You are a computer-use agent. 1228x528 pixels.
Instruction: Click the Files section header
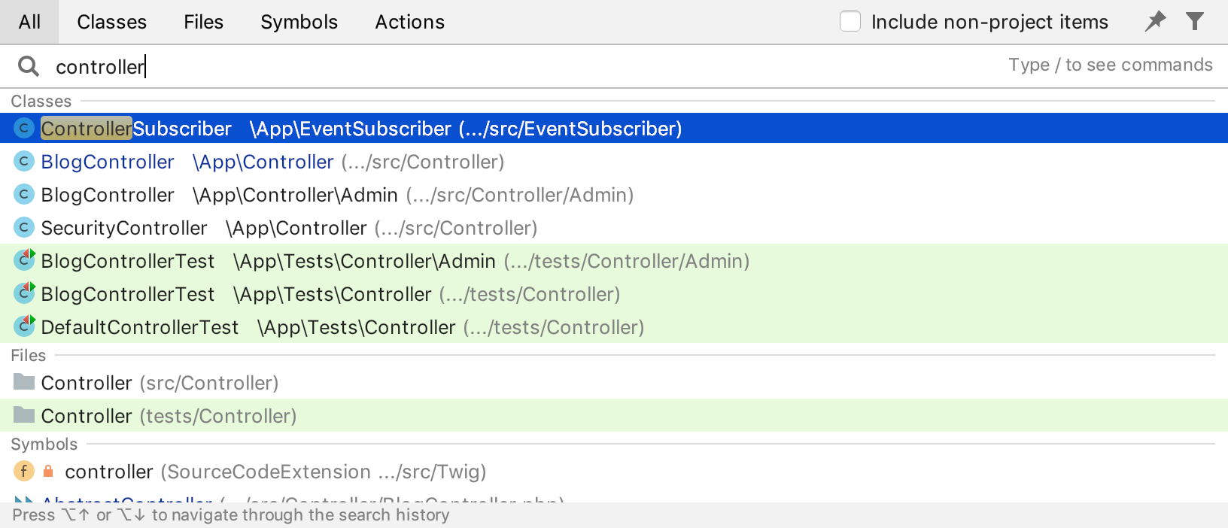[29, 355]
